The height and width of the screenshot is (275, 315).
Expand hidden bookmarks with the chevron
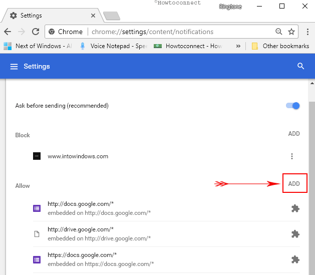[x=238, y=46]
